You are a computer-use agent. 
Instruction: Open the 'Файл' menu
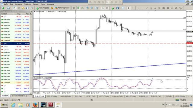tap(6, 4)
